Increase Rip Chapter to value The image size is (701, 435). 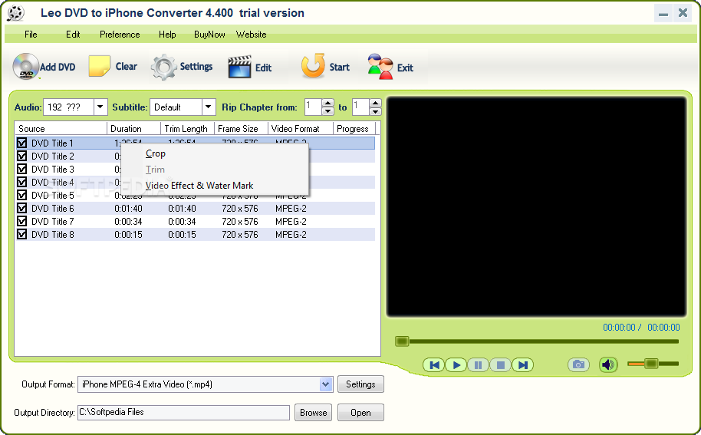point(376,104)
